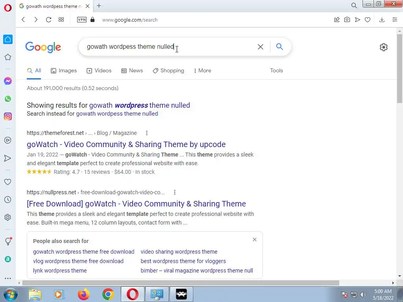
Task: Open Chrome from the taskbar
Action: (108, 294)
